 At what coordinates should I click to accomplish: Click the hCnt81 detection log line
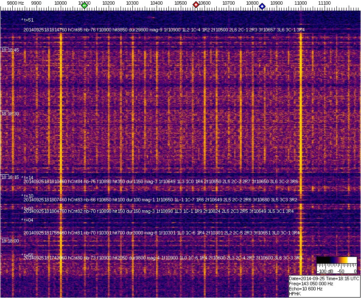pyautogui.click(x=161, y=233)
